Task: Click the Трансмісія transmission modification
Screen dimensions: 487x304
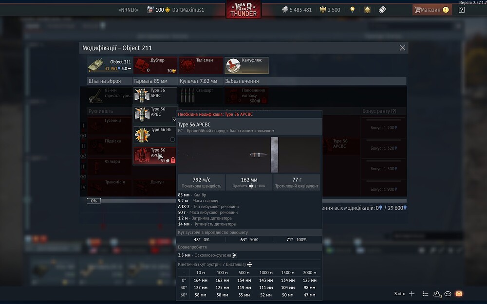Action: [x=110, y=187]
